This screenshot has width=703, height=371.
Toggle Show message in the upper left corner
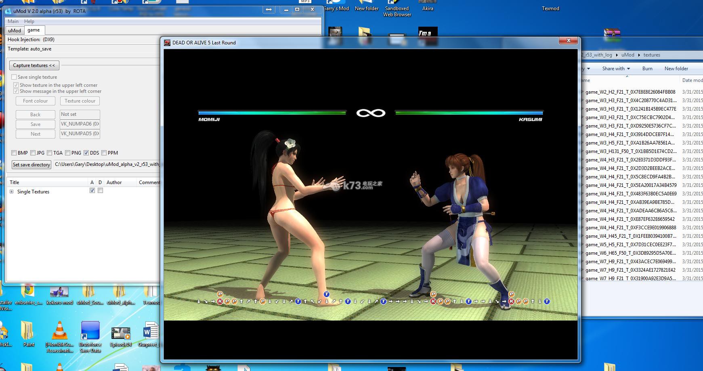(16, 91)
